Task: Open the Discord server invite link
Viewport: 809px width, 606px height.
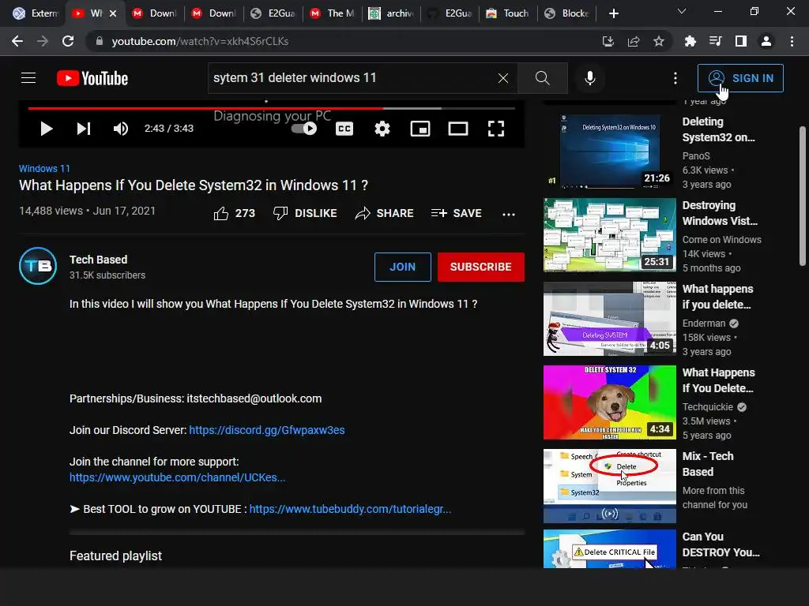Action: coord(267,430)
